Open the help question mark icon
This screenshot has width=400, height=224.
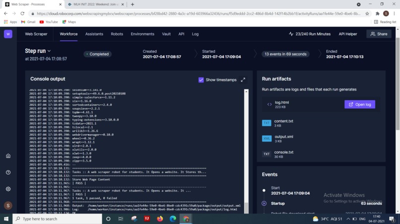(8, 173)
